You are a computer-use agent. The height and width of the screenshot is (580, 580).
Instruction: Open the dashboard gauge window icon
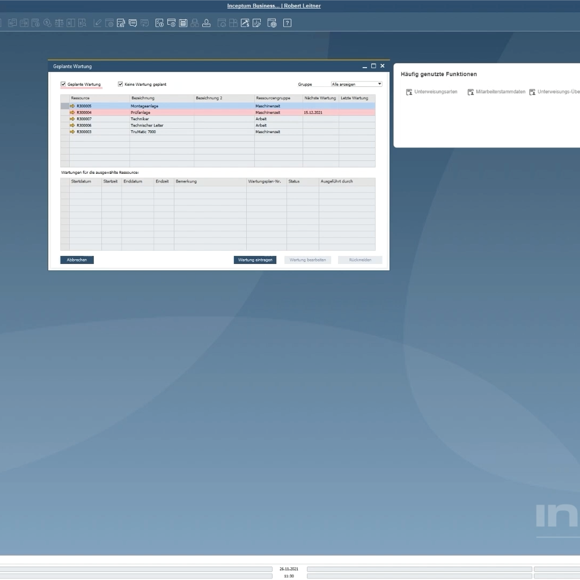(222, 23)
